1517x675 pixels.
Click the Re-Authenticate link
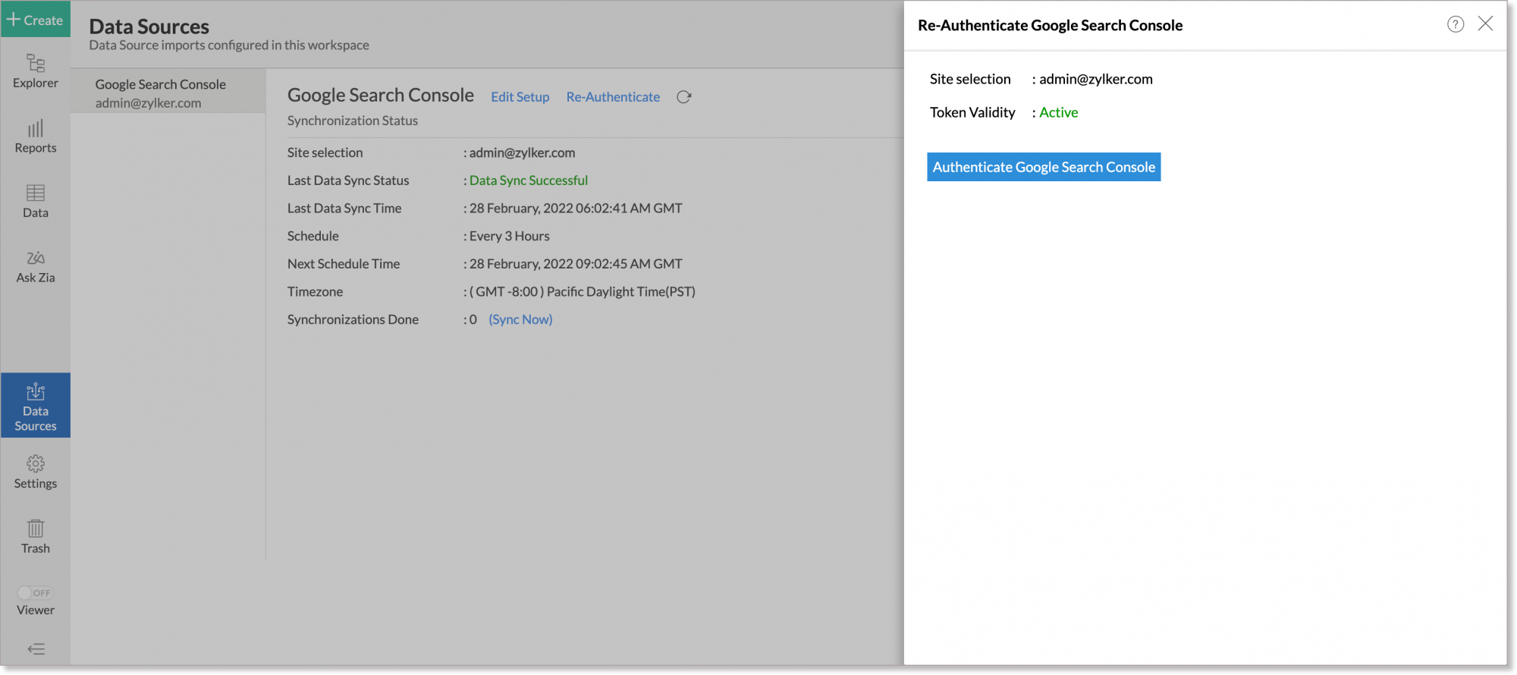(x=613, y=97)
